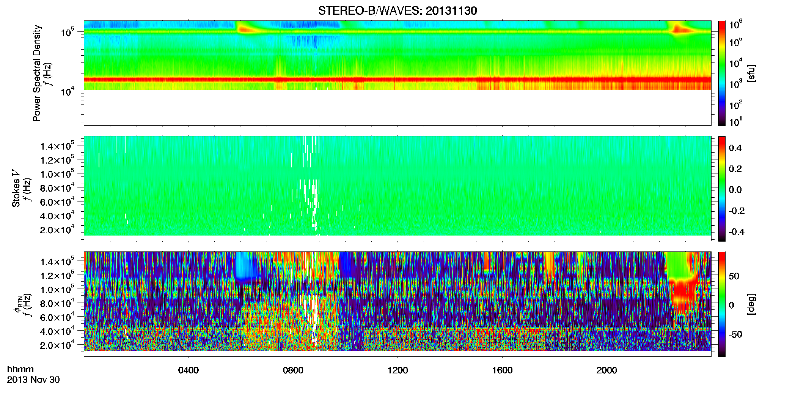Screen dimensions: 795x409
Task: Click the 1600 time axis label
Action: tap(502, 370)
